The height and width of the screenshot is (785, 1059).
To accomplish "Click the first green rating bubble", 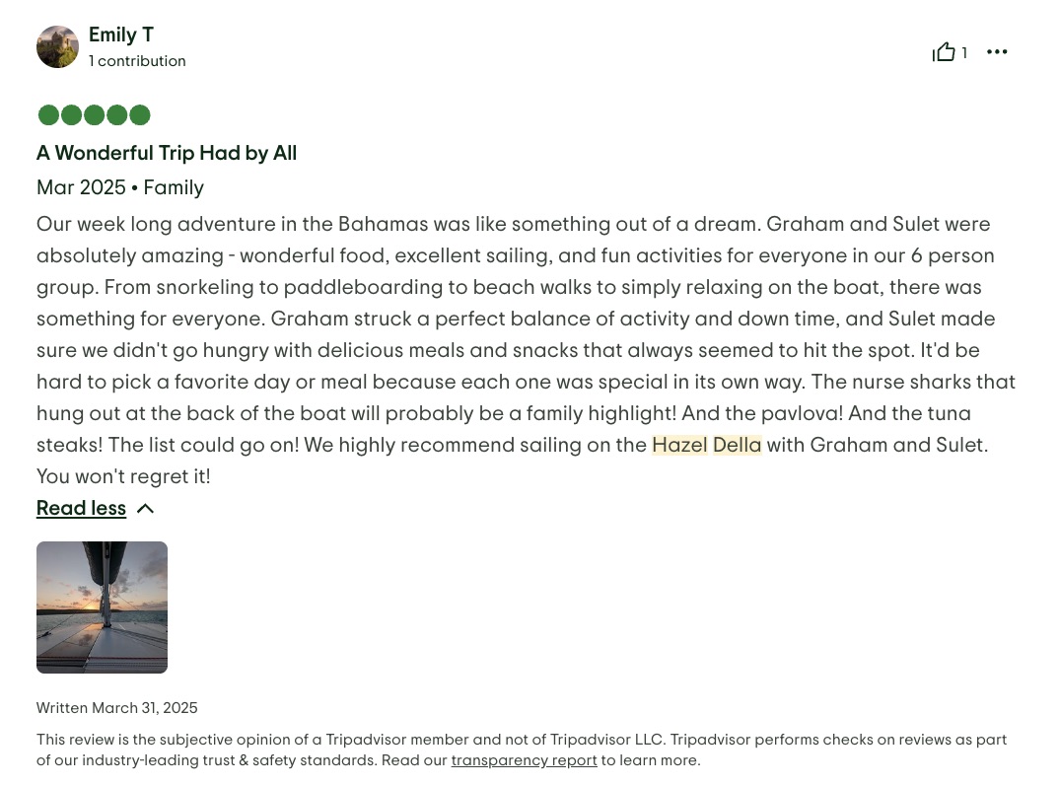I will tap(48, 115).
